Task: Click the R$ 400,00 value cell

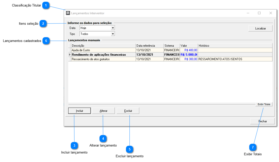Action: tap(189, 50)
